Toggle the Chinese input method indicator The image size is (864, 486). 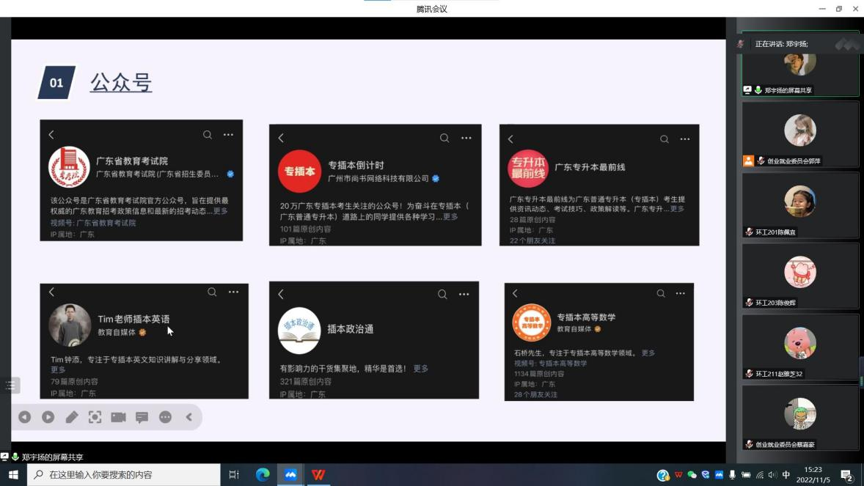coord(786,475)
